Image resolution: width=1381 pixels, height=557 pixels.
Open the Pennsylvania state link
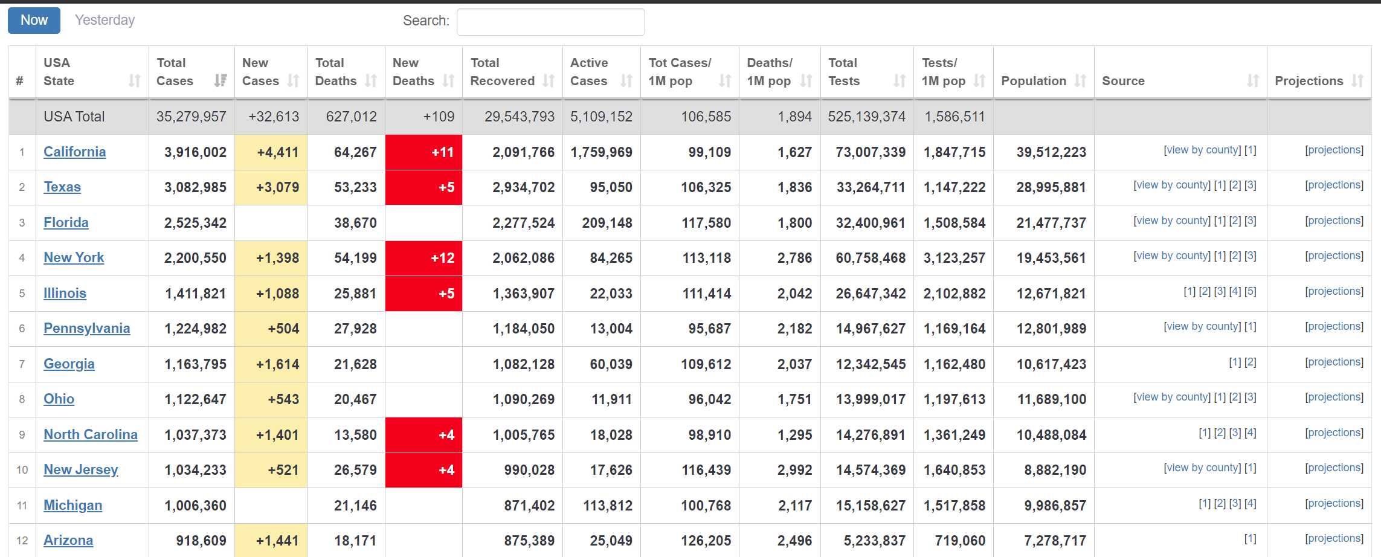[x=86, y=329]
